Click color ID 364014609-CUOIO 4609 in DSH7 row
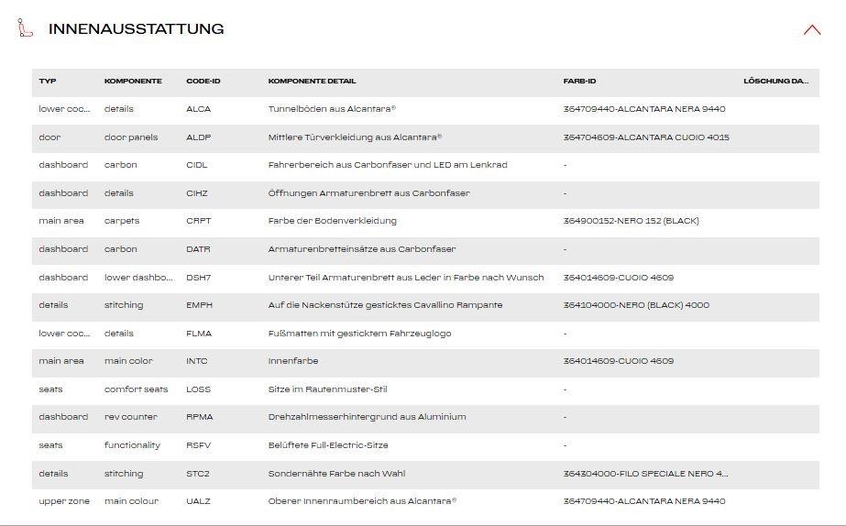The width and height of the screenshot is (846, 526). [x=618, y=278]
